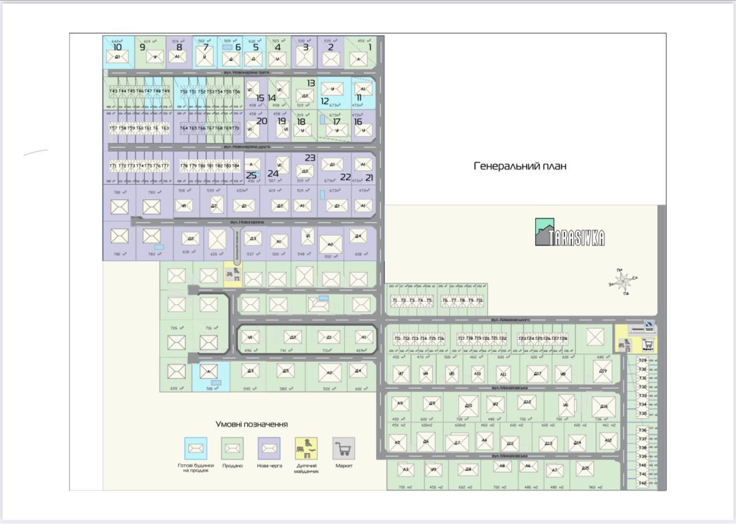Select plot number 15
This screenshot has height=524, width=736.
(x=260, y=98)
